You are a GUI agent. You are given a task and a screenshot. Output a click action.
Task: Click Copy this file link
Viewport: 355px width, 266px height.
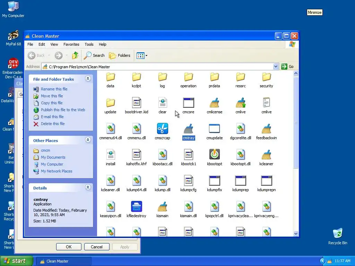tap(52, 103)
